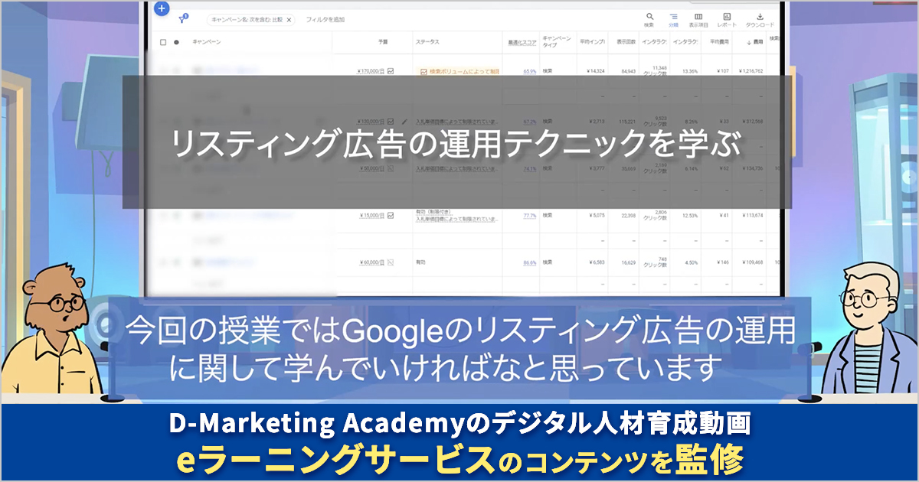Open the filter funnel icon
This screenshot has width=919, height=482.
182,19
